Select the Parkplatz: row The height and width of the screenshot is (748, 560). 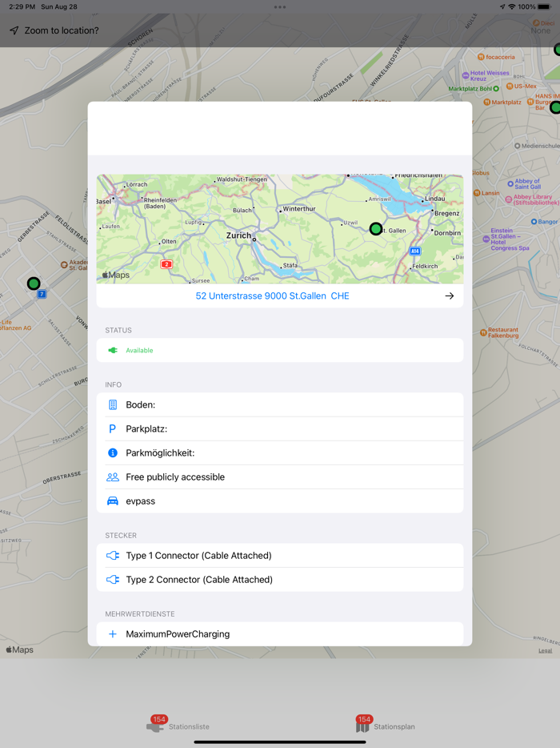point(280,429)
